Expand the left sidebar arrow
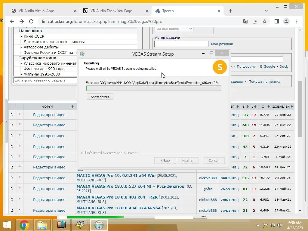308x231 pixels. click(x=6, y=121)
